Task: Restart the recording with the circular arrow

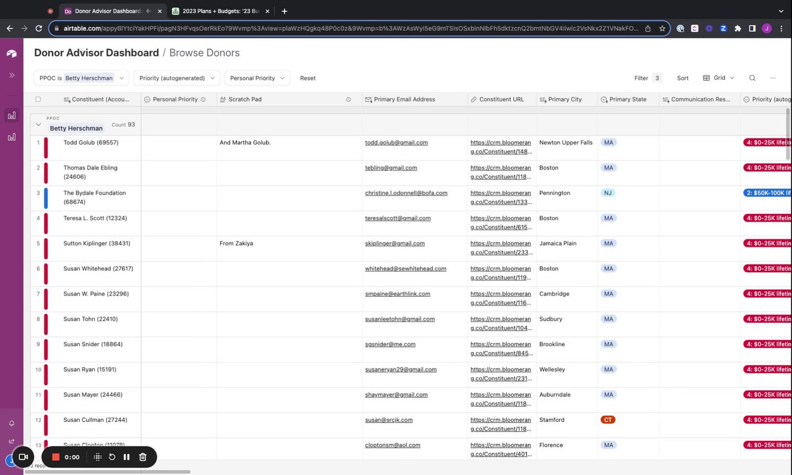Action: click(x=112, y=457)
